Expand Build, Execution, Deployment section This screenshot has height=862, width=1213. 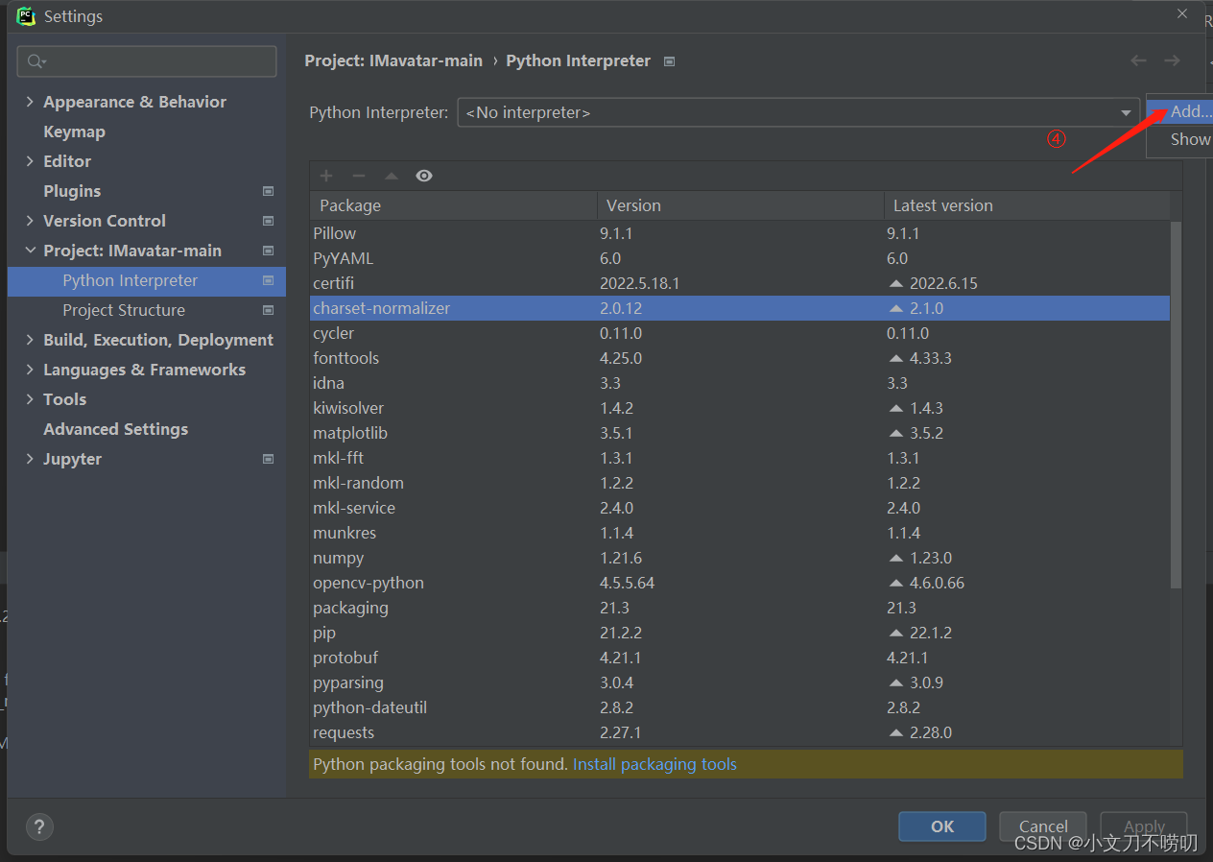pyautogui.click(x=30, y=340)
